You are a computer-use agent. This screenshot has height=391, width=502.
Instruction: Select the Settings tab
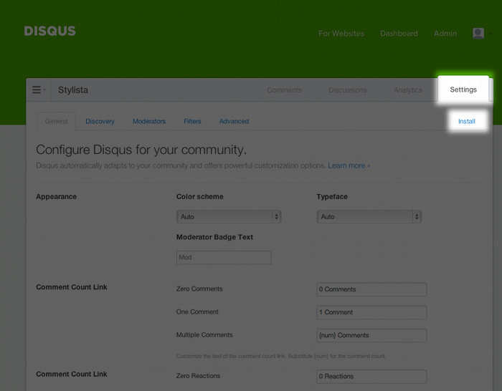[463, 90]
